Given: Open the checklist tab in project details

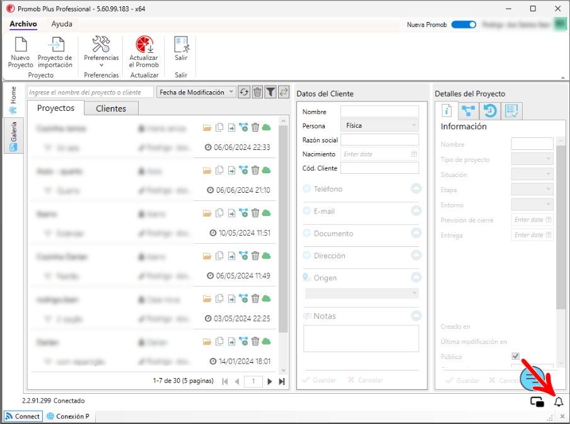Looking at the screenshot, I should point(511,111).
